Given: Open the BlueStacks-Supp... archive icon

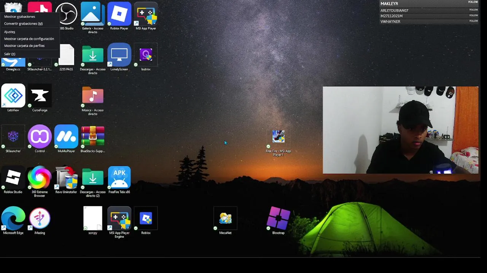Looking at the screenshot, I should click(92, 137).
